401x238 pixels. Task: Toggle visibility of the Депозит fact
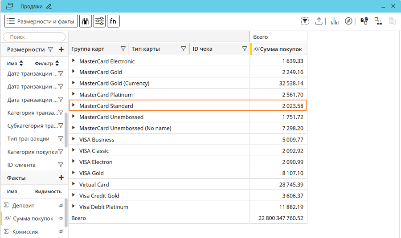coord(61,206)
